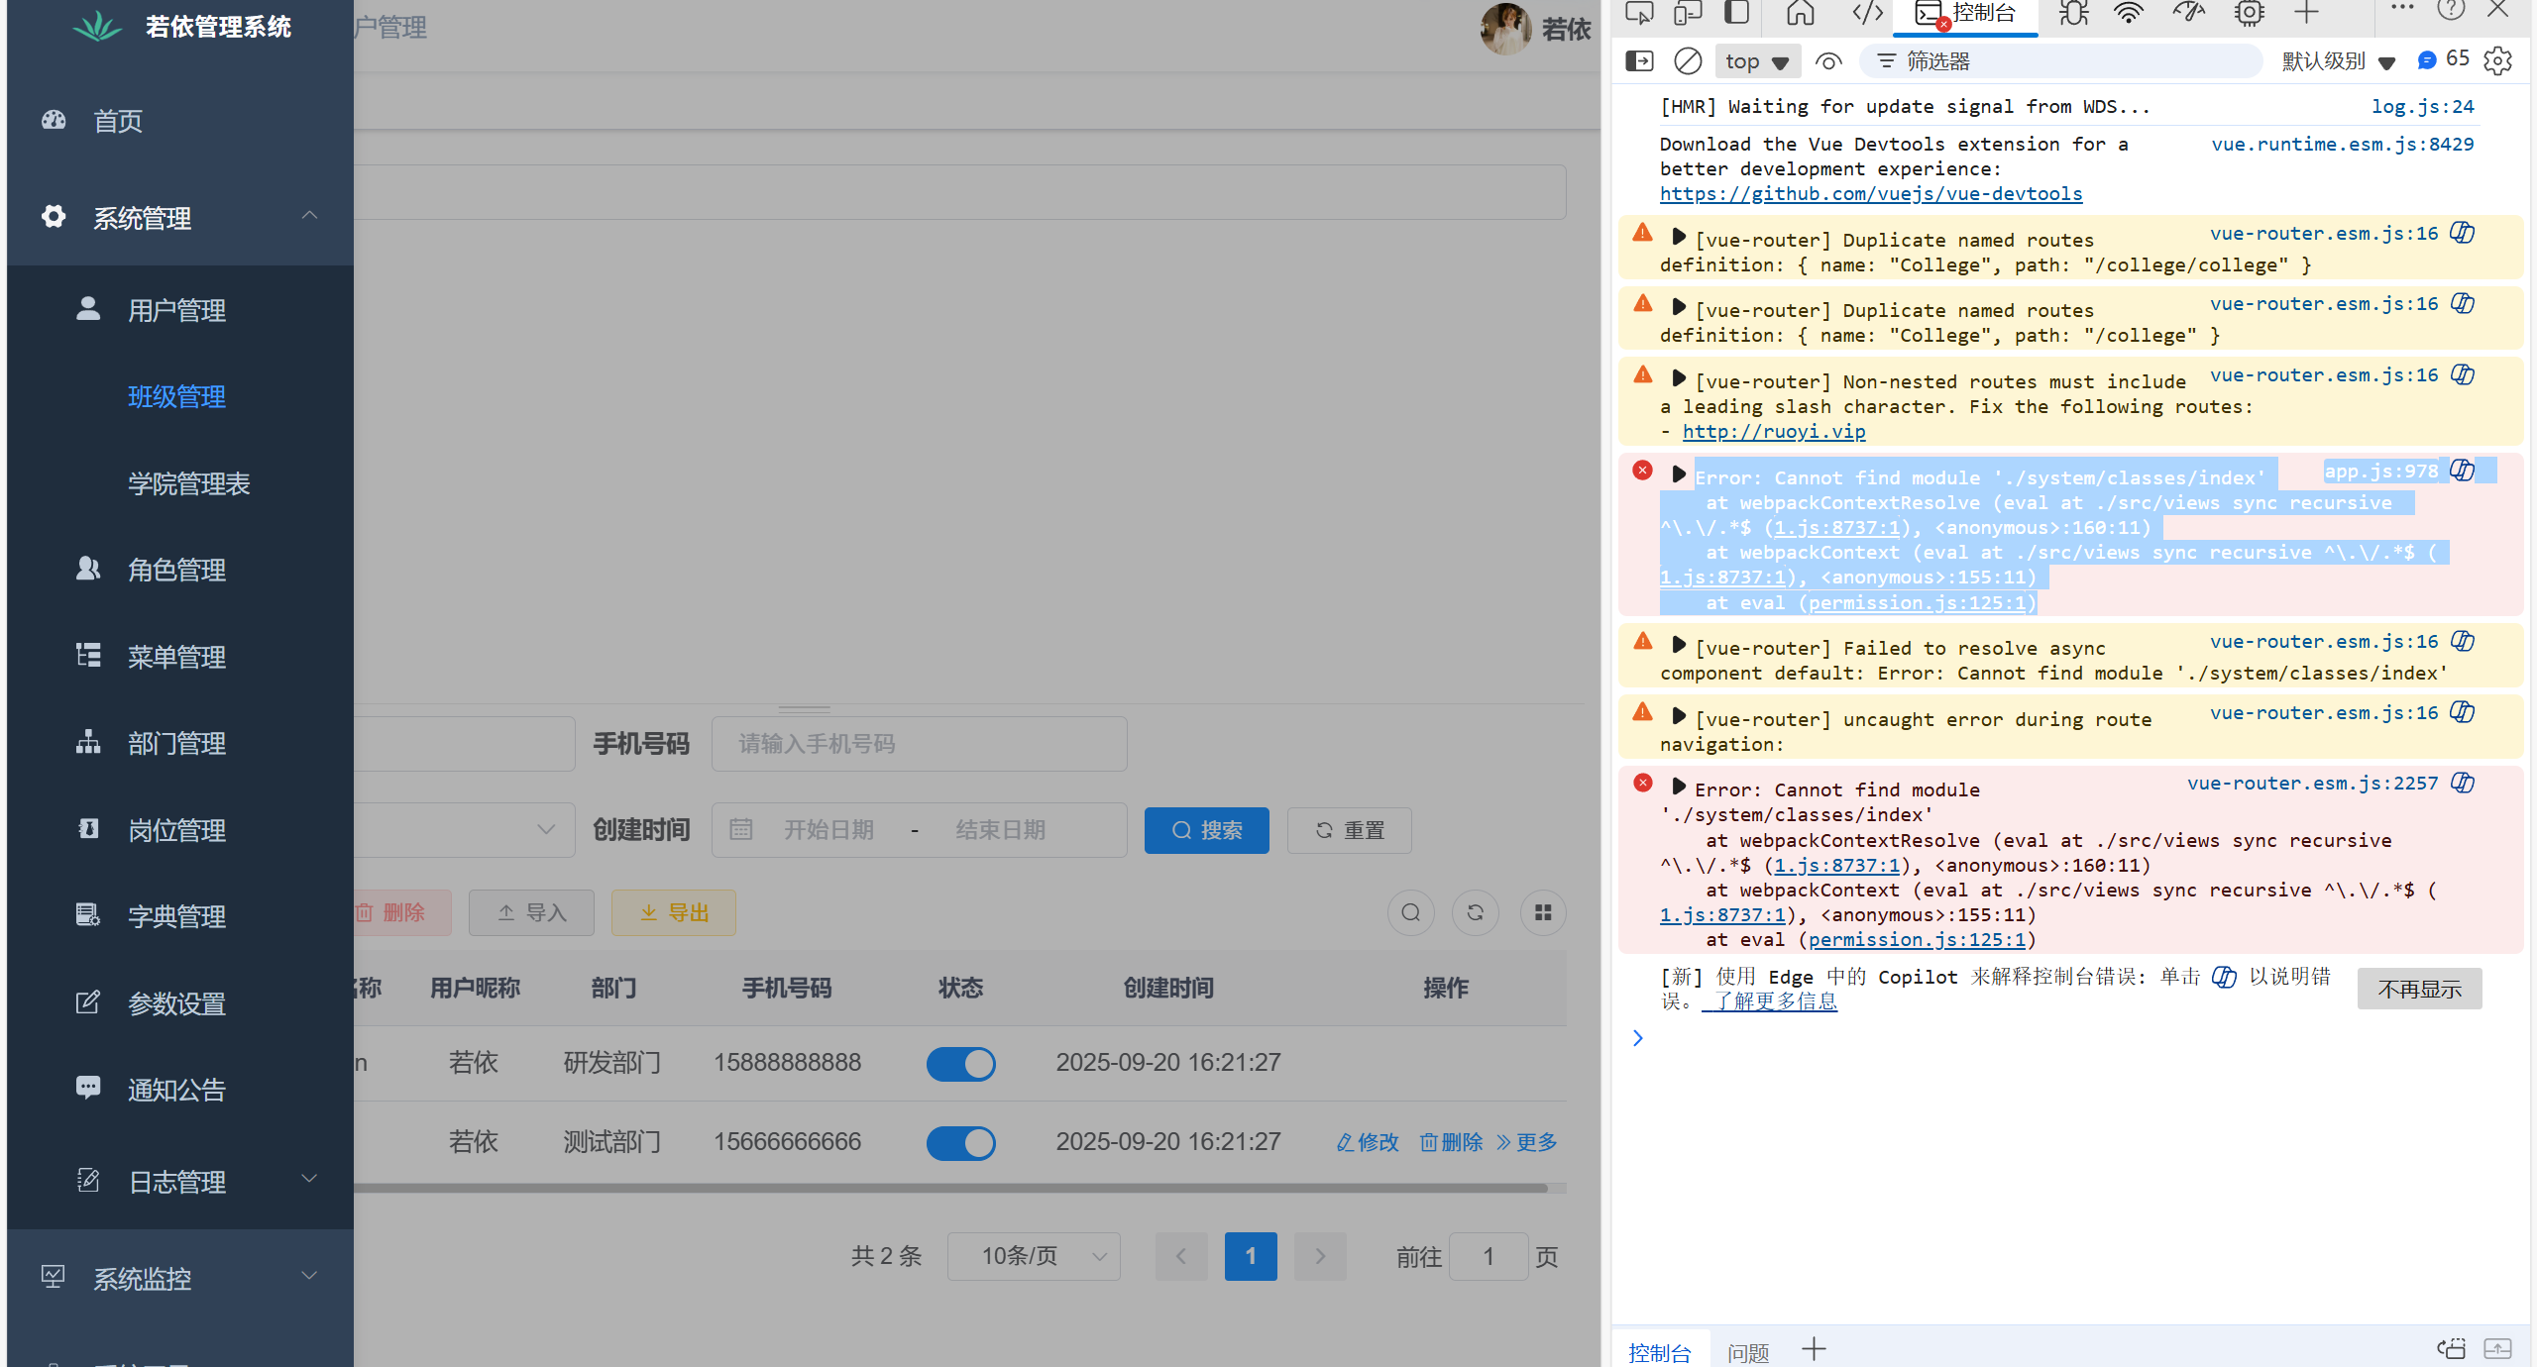Click the 手机号码 input field

click(919, 744)
